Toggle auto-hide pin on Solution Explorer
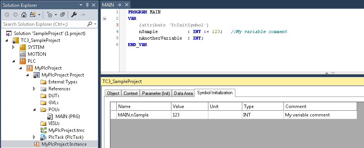Screen dimensions: 364x148 [87, 5]
